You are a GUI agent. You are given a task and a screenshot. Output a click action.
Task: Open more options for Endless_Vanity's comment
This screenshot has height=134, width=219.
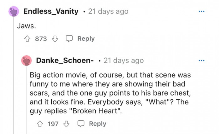click(201, 12)
